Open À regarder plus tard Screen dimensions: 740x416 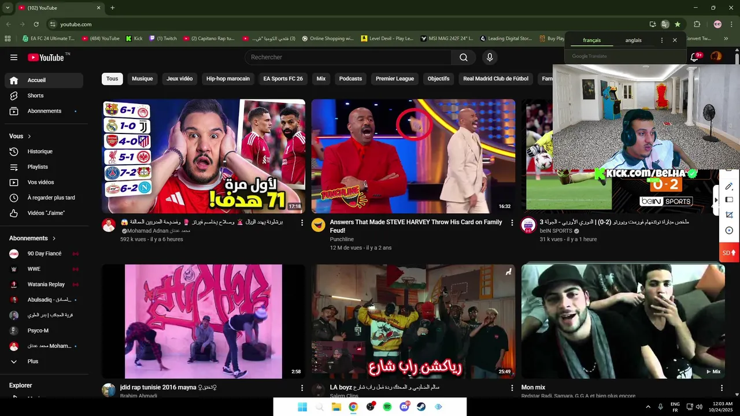click(44, 198)
